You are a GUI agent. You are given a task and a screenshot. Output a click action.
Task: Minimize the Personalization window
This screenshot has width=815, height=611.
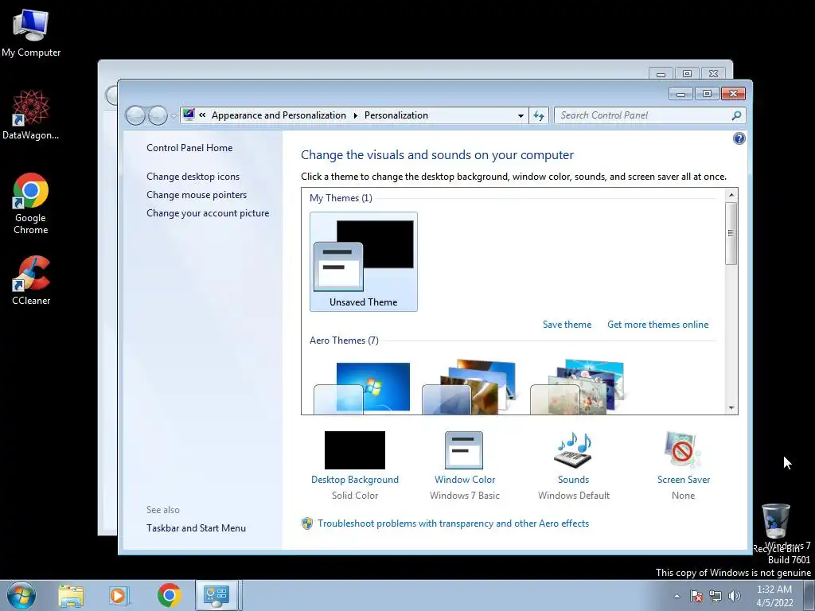click(x=680, y=94)
